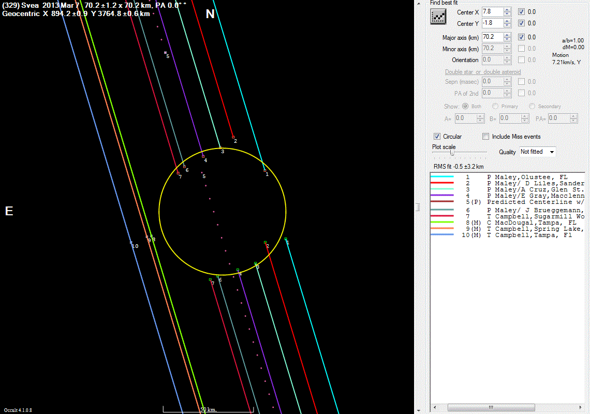Select the Primary radio button
The width and height of the screenshot is (590, 414).
[495, 106]
